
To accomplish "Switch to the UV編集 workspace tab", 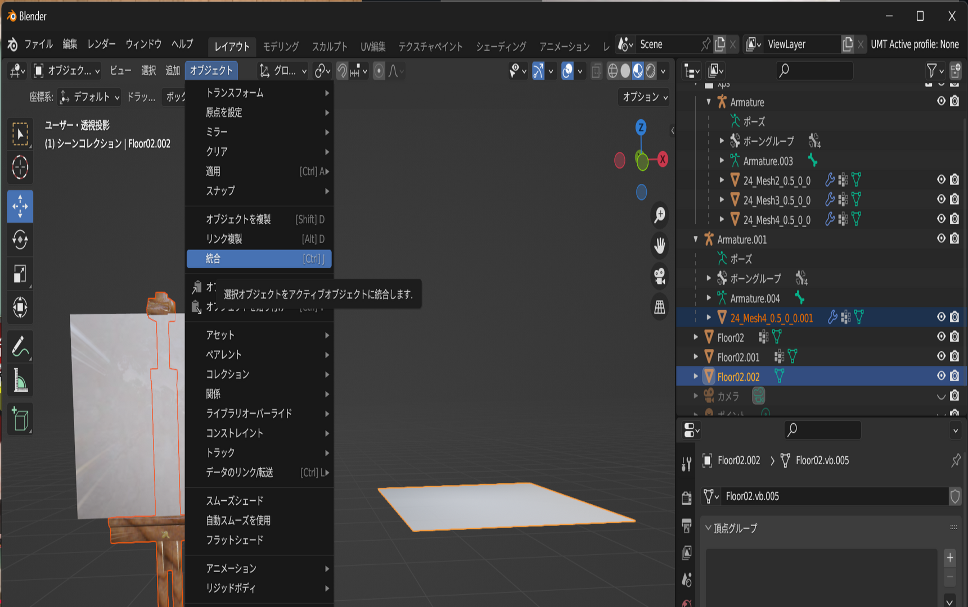I will click(x=373, y=46).
